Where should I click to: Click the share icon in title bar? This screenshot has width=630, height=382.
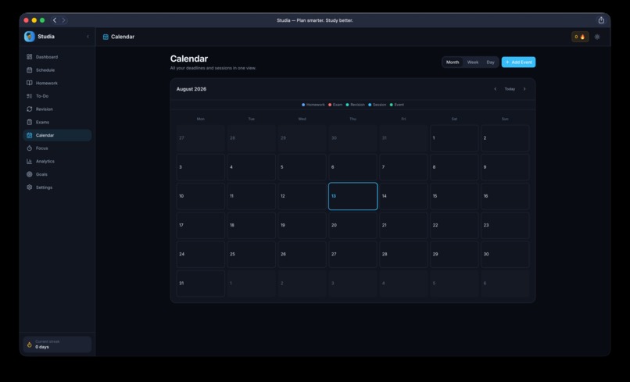[601, 20]
